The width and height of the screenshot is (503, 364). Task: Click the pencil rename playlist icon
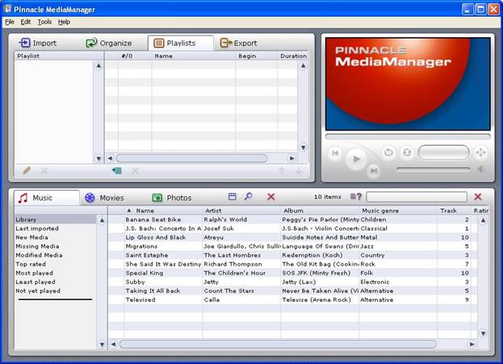[x=27, y=171]
